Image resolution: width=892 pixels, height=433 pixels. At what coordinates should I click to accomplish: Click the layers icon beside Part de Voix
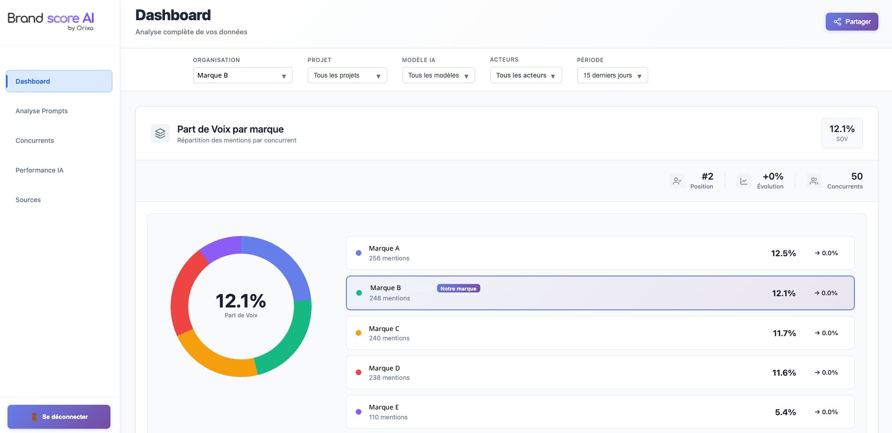160,134
